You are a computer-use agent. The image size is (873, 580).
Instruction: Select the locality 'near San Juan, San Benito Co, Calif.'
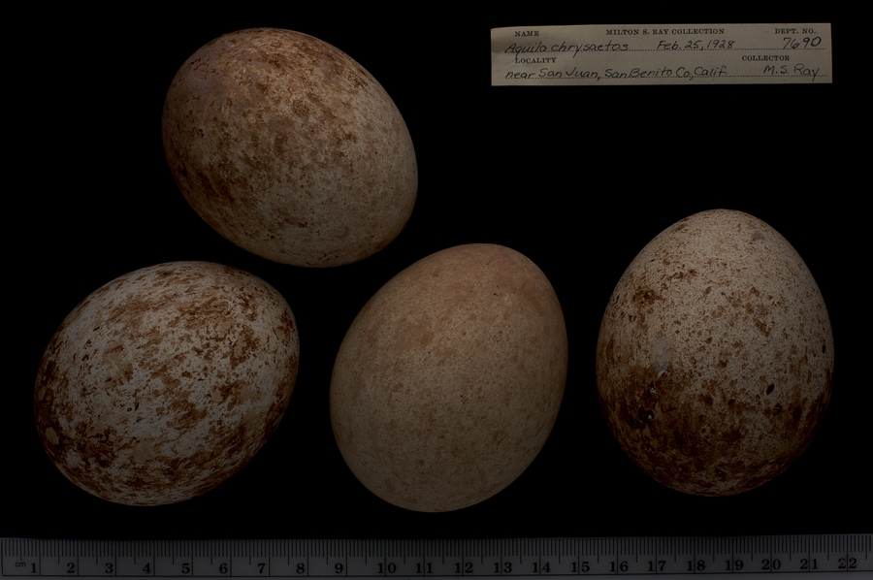[616, 73]
